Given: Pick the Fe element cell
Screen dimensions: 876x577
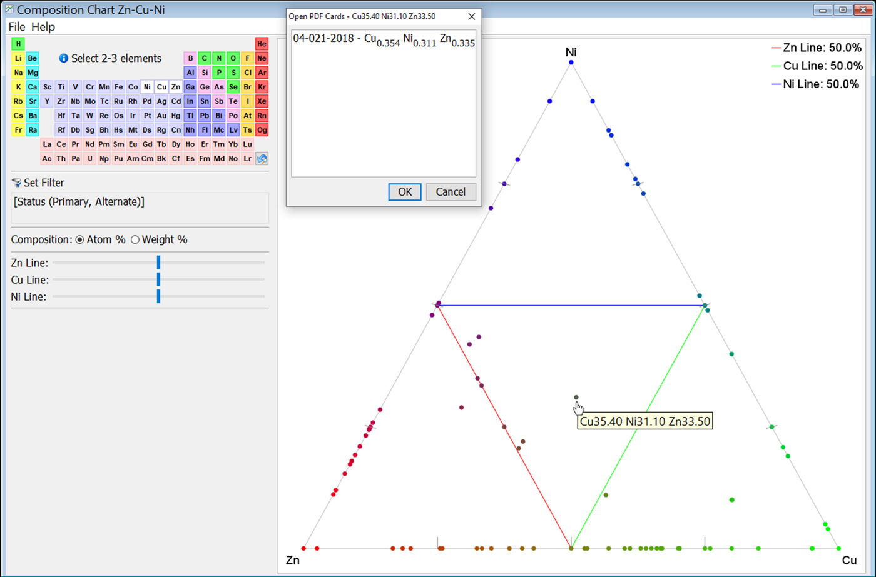Looking at the screenshot, I should 118,87.
